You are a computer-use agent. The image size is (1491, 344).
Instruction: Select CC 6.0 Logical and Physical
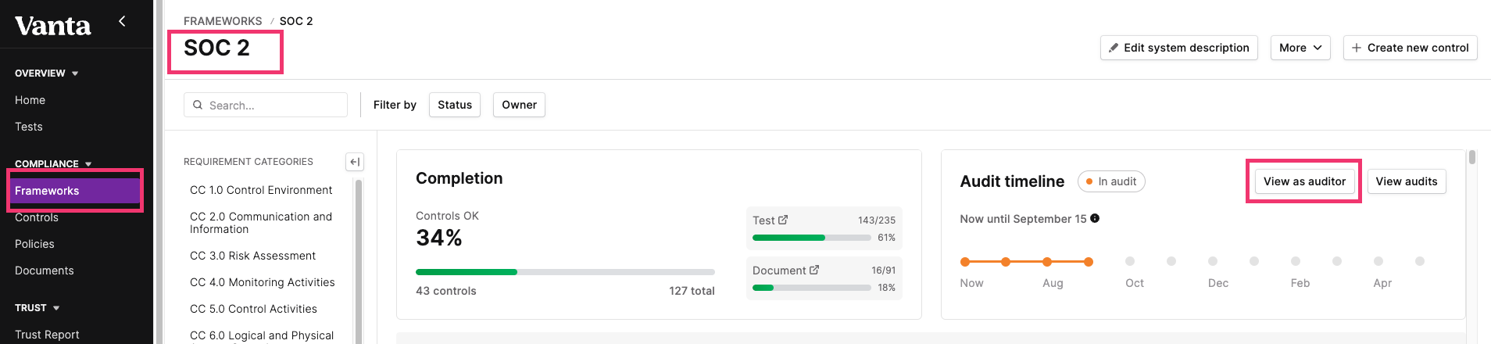coord(262,335)
